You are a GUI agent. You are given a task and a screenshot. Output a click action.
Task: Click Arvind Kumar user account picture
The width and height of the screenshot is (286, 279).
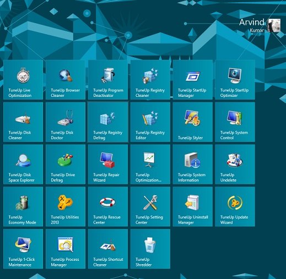click(x=274, y=25)
